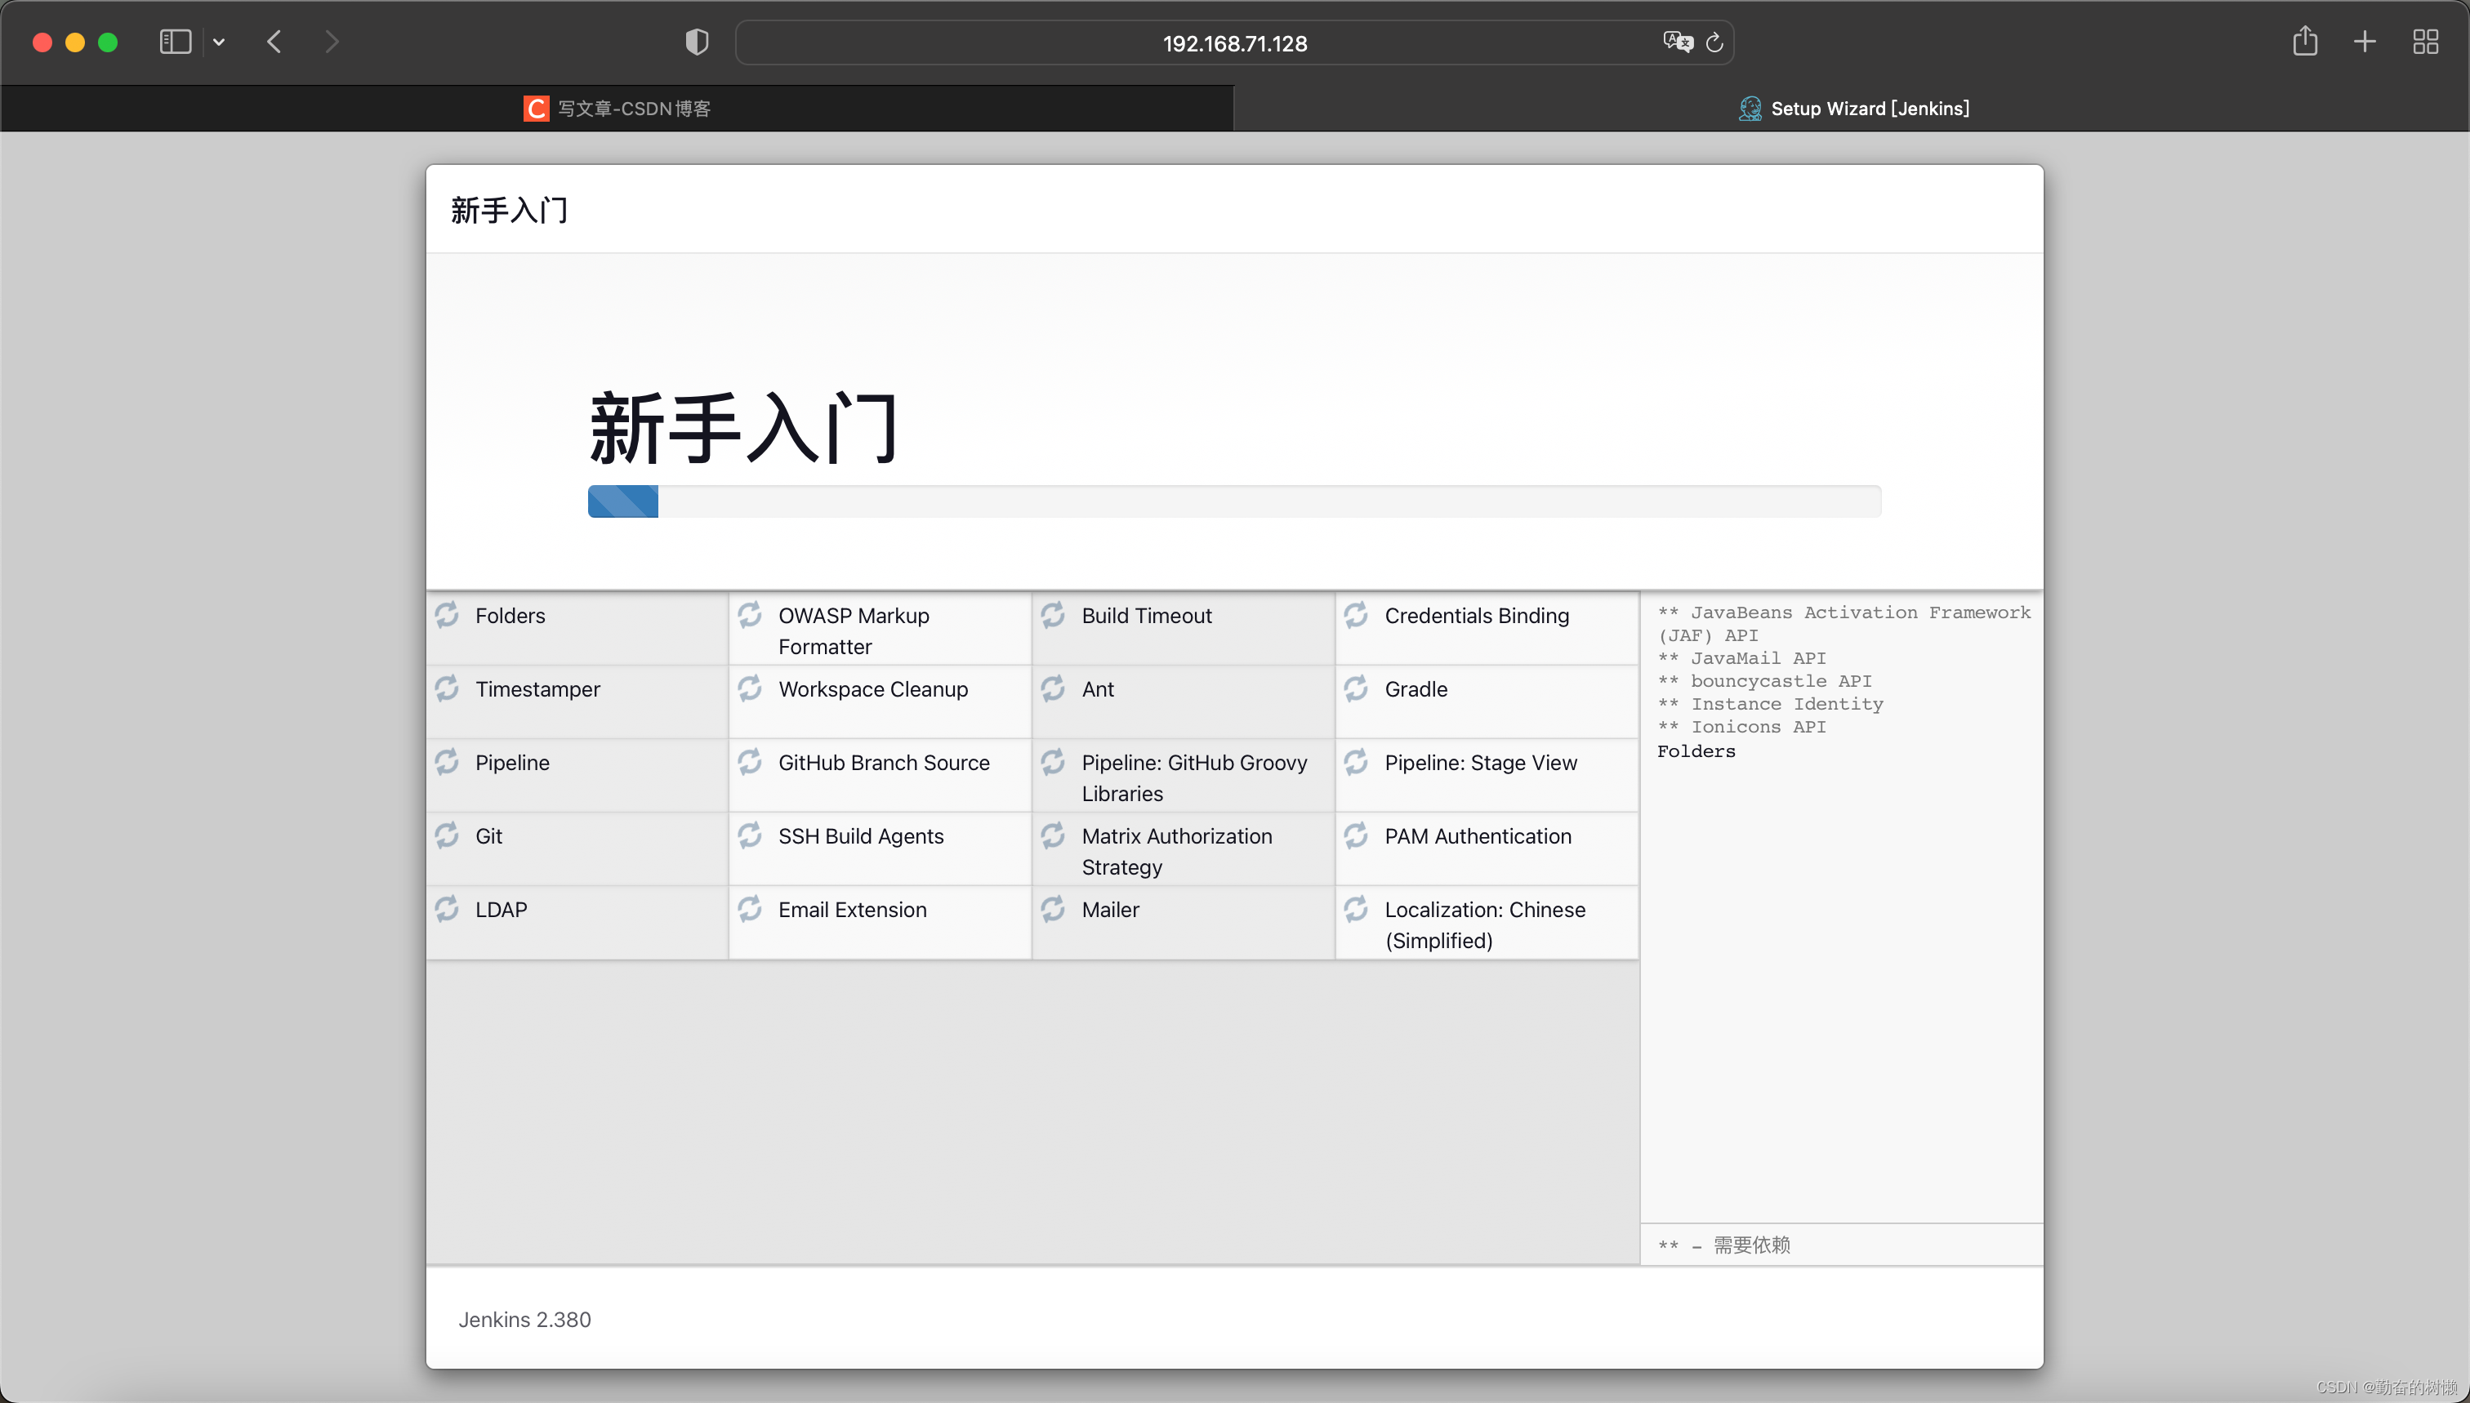Show the tab overview grid icon

click(x=2425, y=42)
